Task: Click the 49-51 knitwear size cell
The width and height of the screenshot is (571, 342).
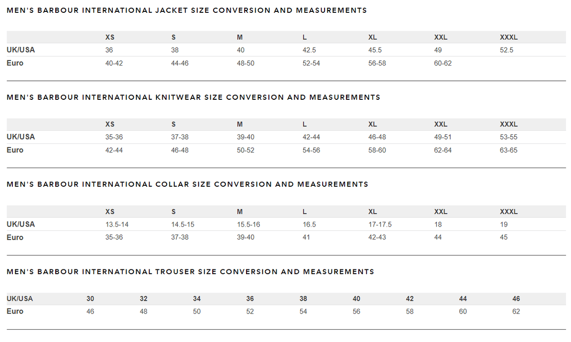Action: [443, 137]
